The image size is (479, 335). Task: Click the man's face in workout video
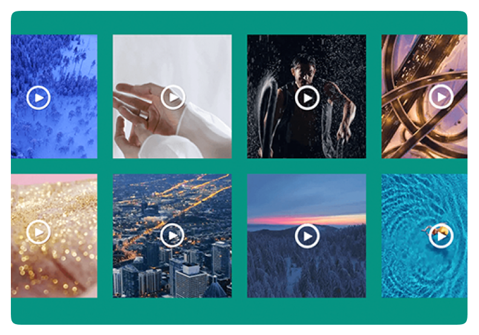(x=304, y=72)
